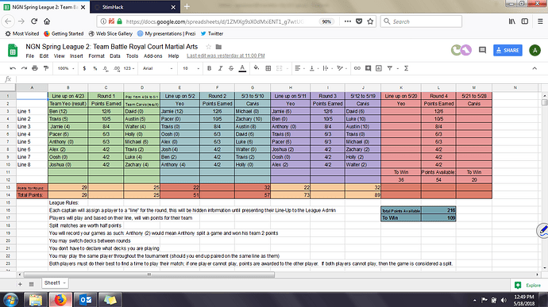
Task: Open the Insert menu
Action: (x=76, y=56)
